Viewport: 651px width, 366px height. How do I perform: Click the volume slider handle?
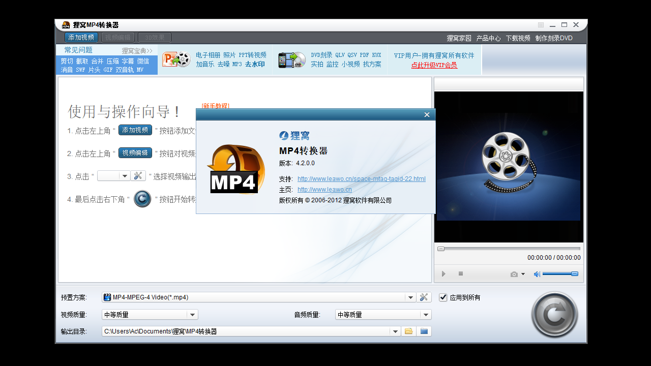575,273
